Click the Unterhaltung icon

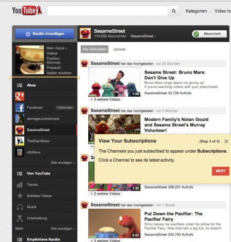pyautogui.click(x=20, y=218)
